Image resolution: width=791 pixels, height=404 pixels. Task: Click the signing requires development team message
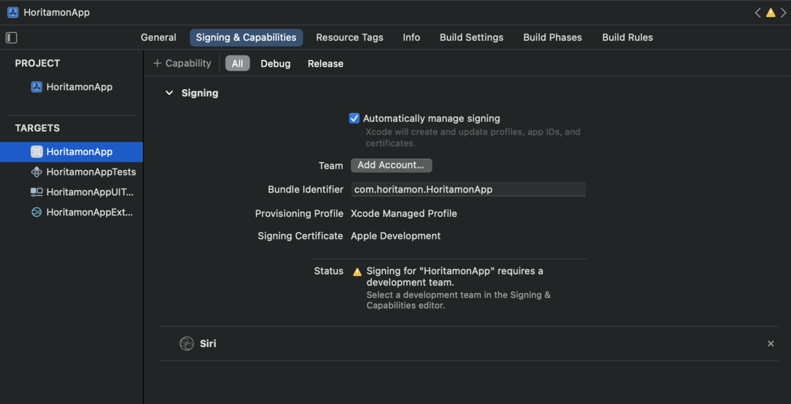click(455, 277)
